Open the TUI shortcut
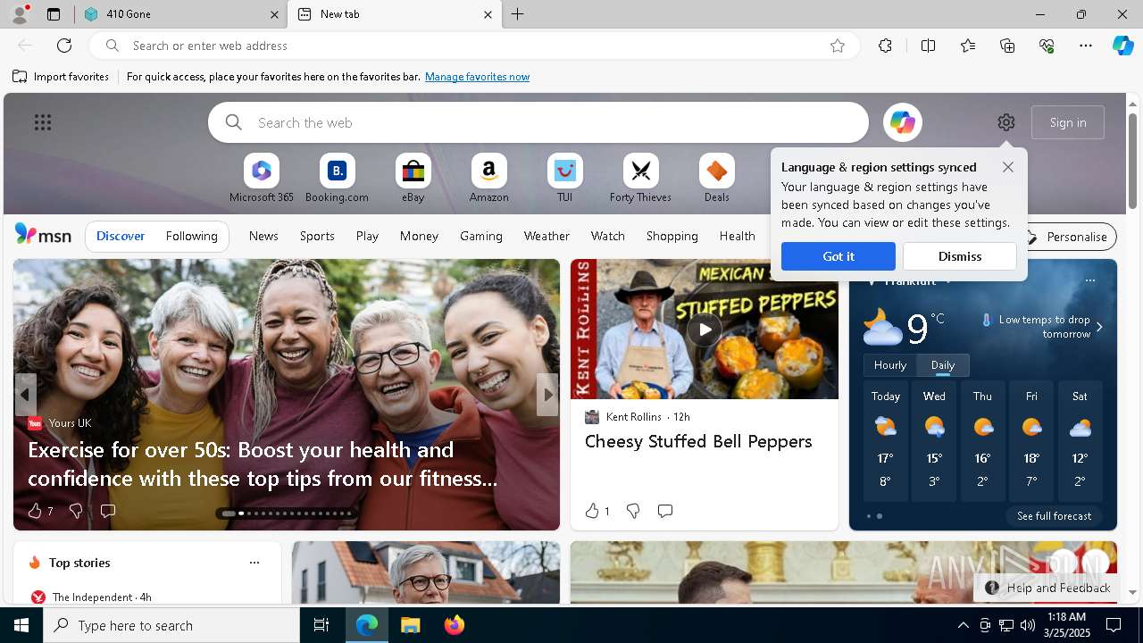 coord(564,179)
